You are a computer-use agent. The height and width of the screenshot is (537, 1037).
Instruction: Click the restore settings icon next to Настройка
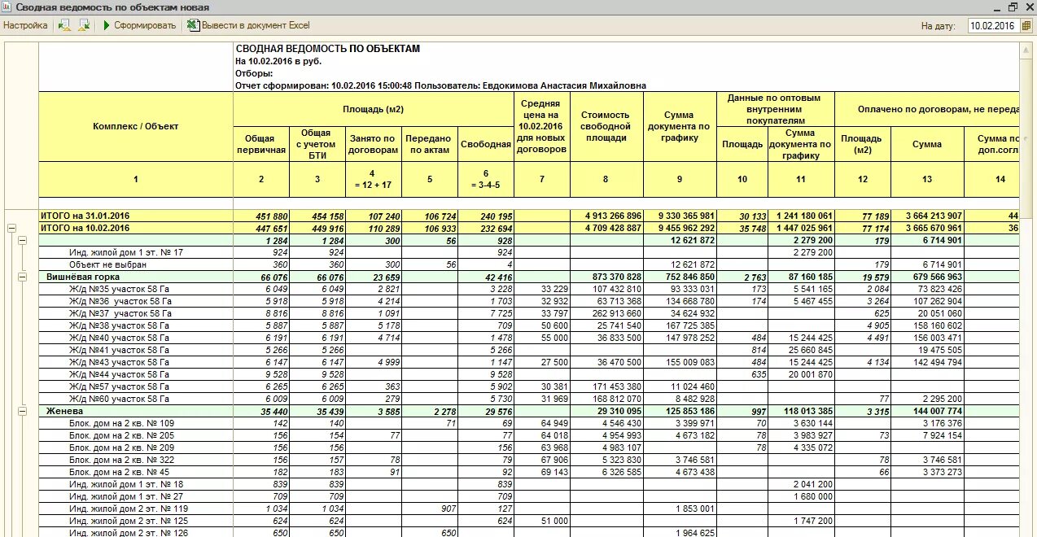pos(65,25)
